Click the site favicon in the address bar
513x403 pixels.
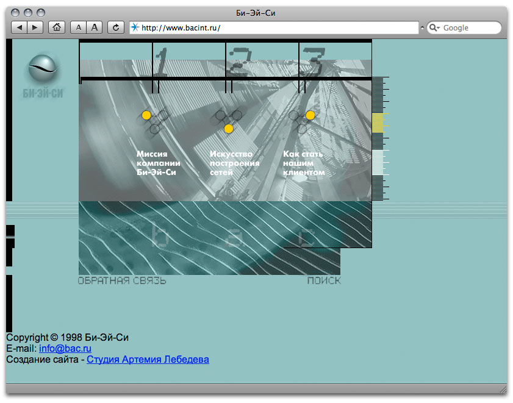135,27
